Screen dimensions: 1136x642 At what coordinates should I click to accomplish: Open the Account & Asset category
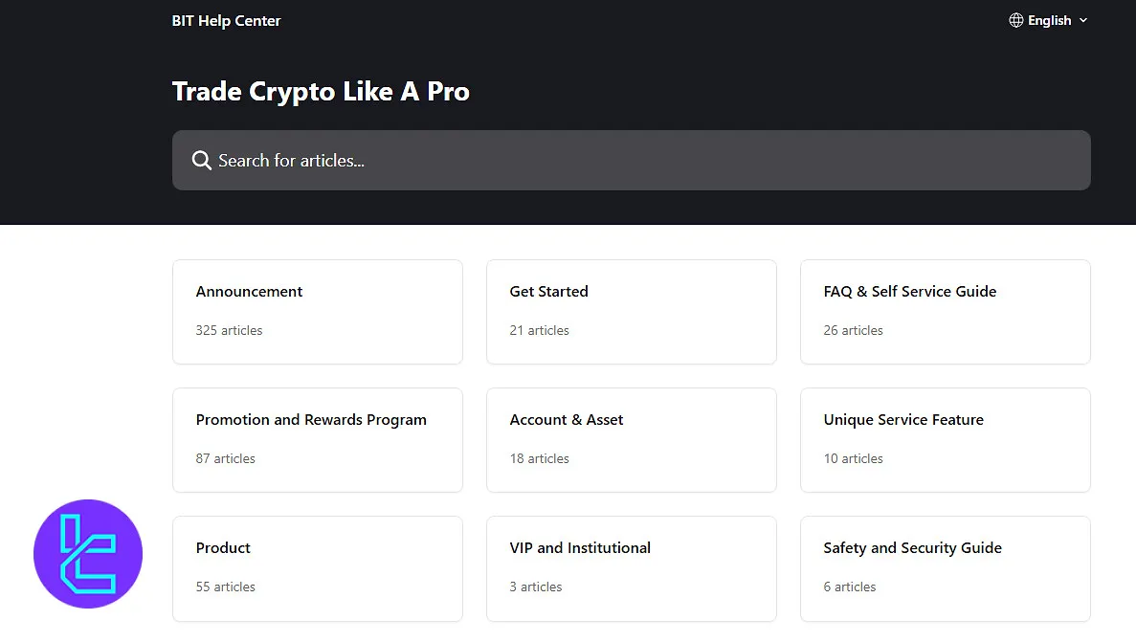coord(631,439)
